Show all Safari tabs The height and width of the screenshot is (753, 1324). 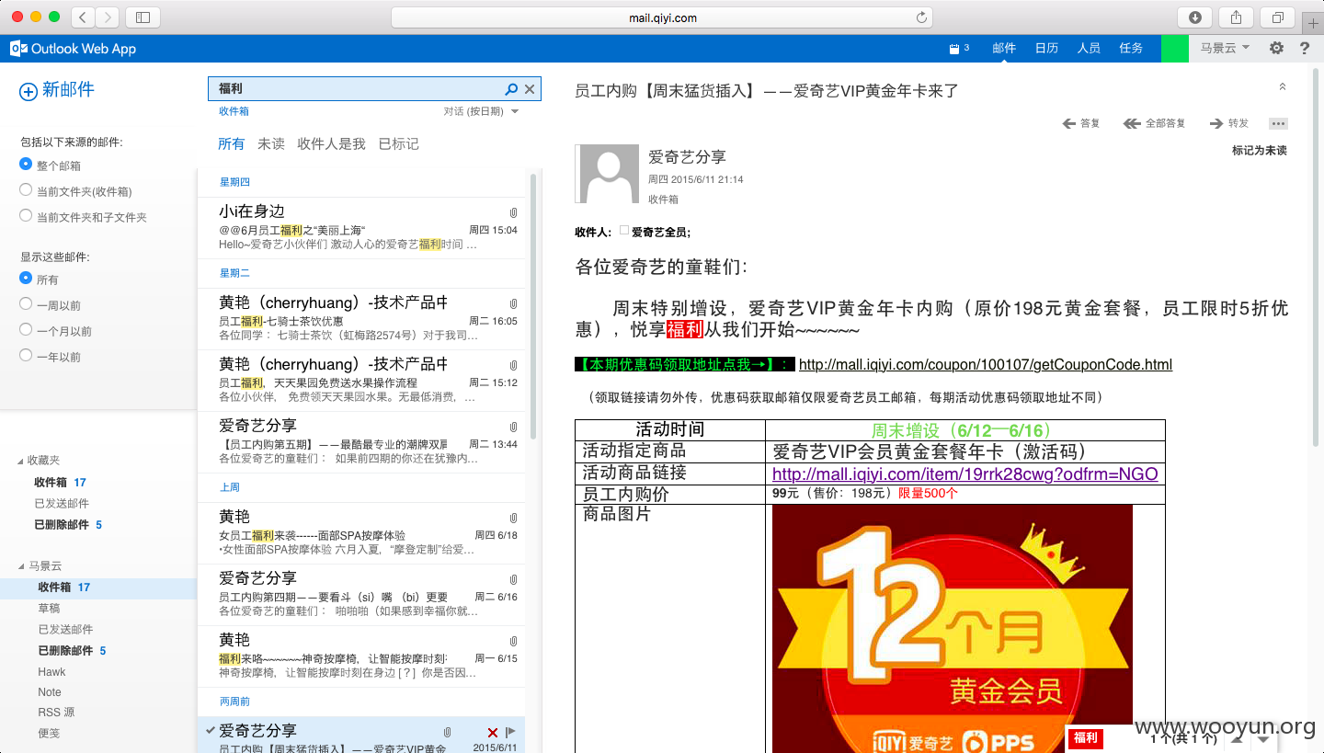[1278, 17]
